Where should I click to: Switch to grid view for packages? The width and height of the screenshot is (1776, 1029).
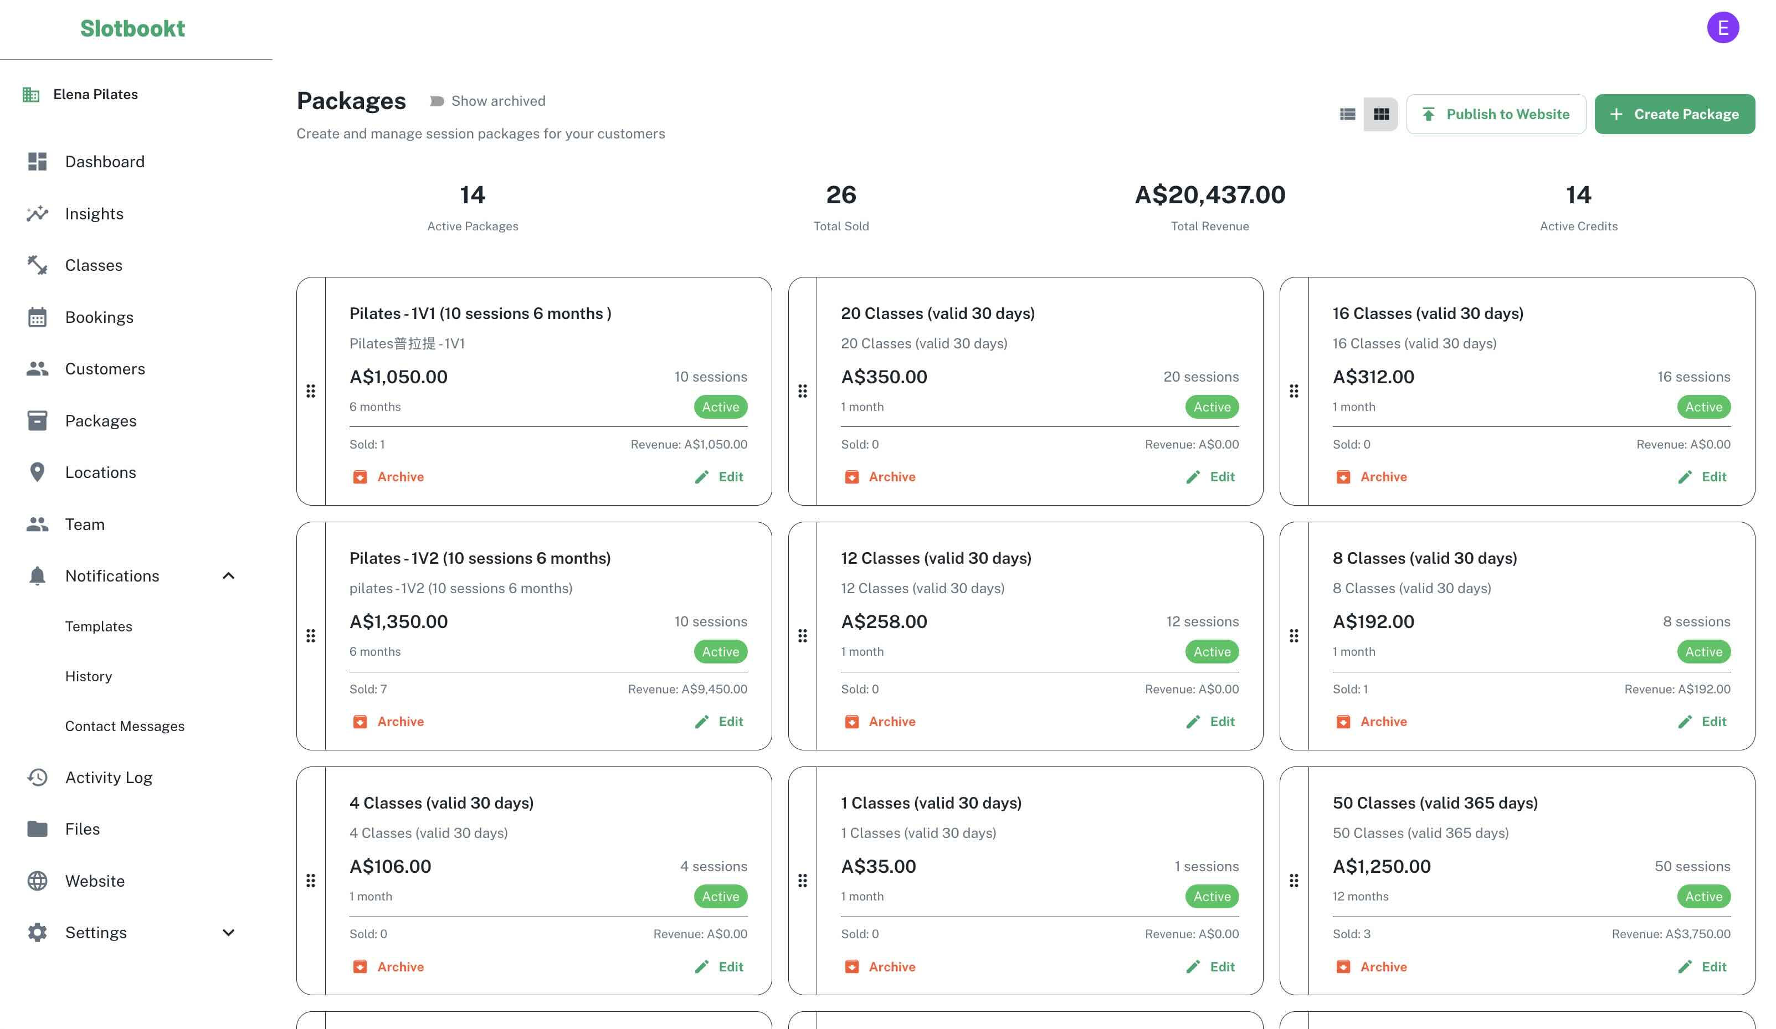click(x=1380, y=114)
